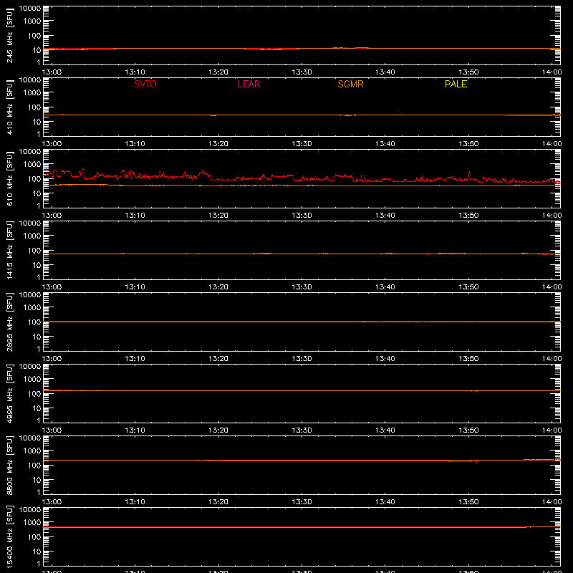Click the 10000 tick on 245 MHz axis
This screenshot has width=573, height=573.
point(30,9)
